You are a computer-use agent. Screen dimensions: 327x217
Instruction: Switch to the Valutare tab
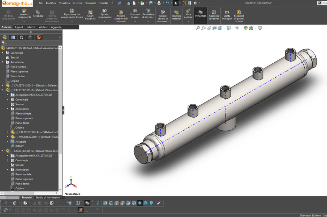coord(43,27)
